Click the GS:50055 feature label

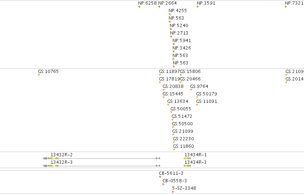pos(181,109)
